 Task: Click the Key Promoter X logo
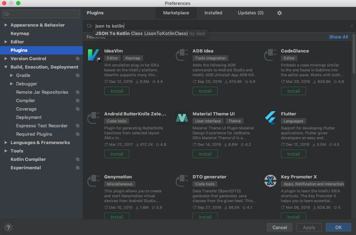tap(270, 181)
